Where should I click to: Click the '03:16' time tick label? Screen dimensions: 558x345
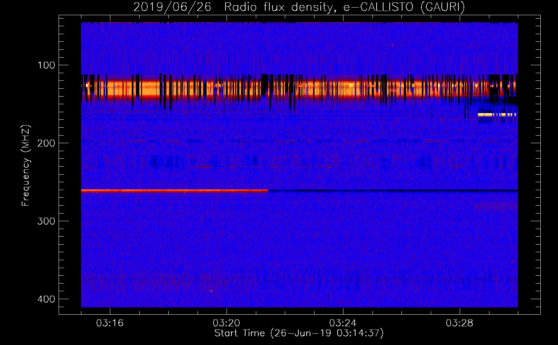click(x=110, y=323)
